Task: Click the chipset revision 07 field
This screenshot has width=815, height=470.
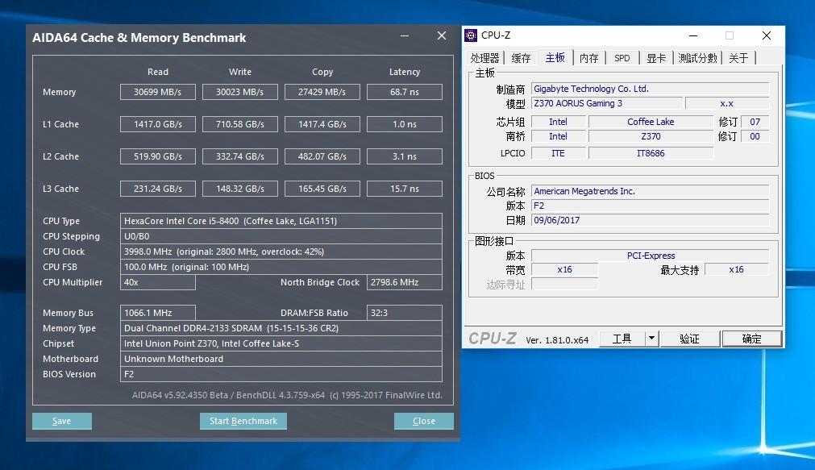Action: tap(755, 122)
